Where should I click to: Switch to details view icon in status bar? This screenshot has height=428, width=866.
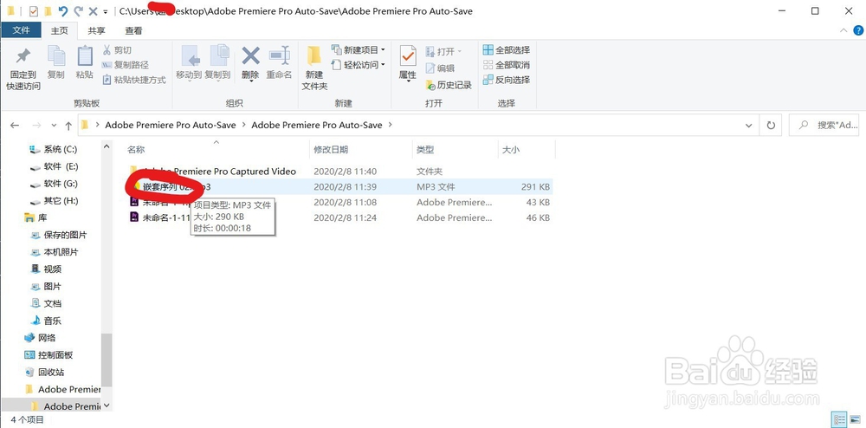(x=839, y=419)
